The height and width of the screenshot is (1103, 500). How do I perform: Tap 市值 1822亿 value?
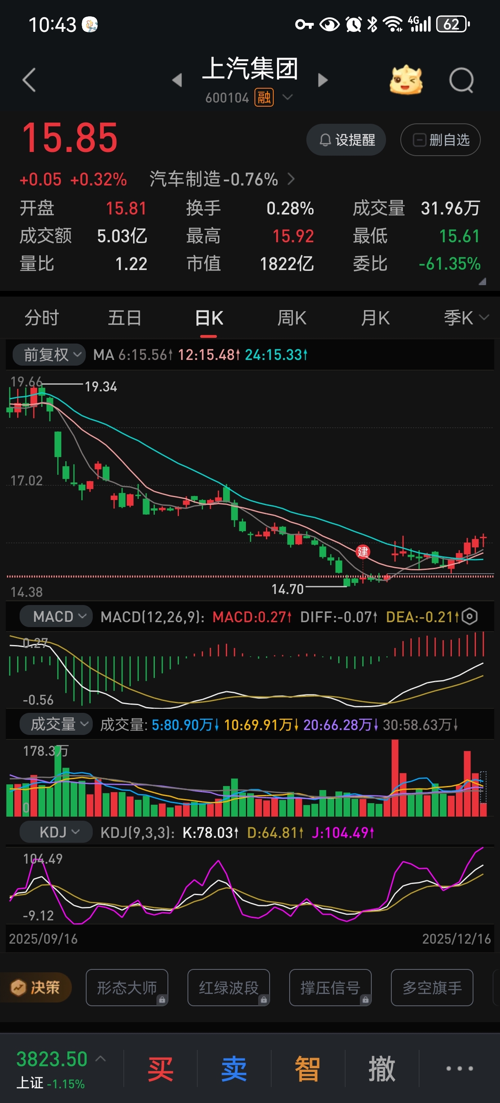pyautogui.click(x=287, y=264)
